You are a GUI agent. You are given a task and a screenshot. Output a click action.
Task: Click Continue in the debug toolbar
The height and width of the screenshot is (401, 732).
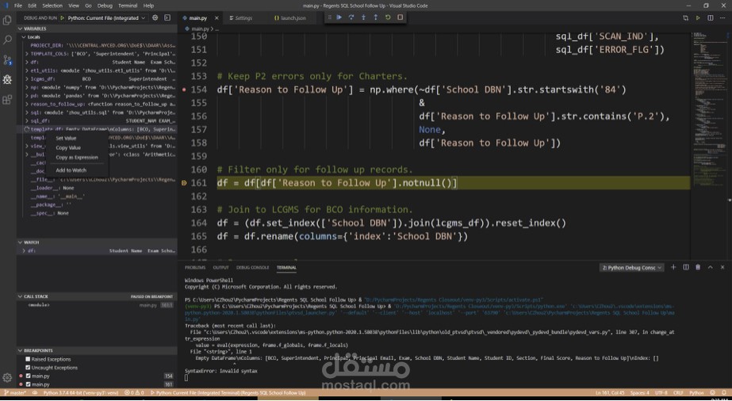(339, 17)
